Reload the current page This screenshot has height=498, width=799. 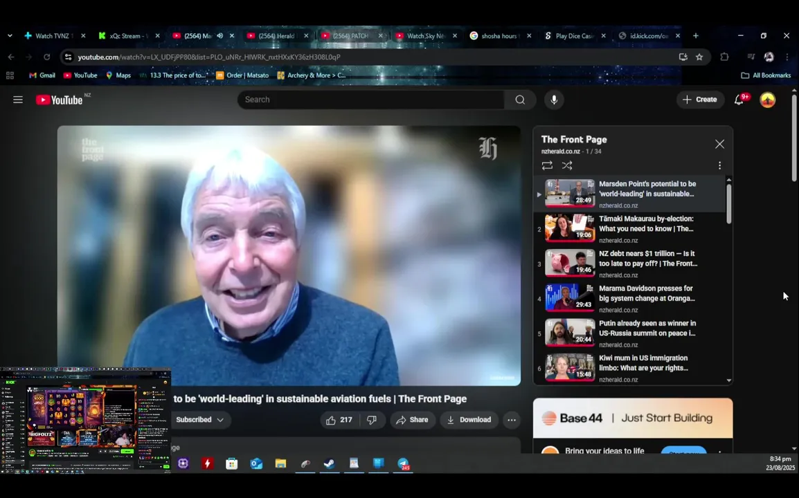coord(47,57)
